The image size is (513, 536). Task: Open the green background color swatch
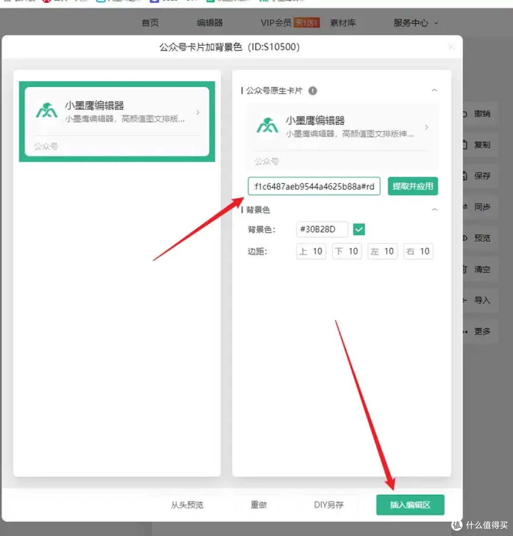point(359,229)
